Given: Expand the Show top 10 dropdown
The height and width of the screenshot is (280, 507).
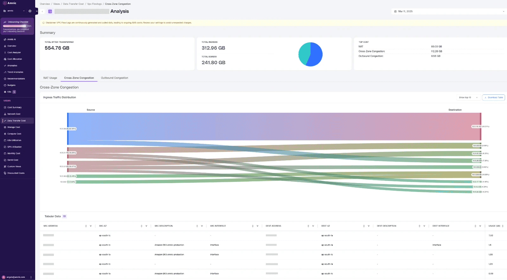Looking at the screenshot, I should (468, 98).
